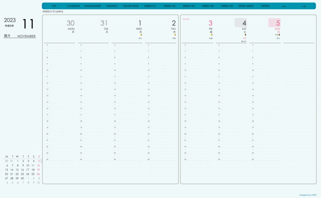Click the Friday 3 holiday date header
Viewport: 321px width, 198px height.
210,23
